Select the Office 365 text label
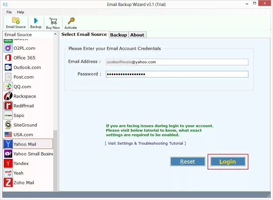The height and width of the screenshot is (200, 273). (24, 58)
